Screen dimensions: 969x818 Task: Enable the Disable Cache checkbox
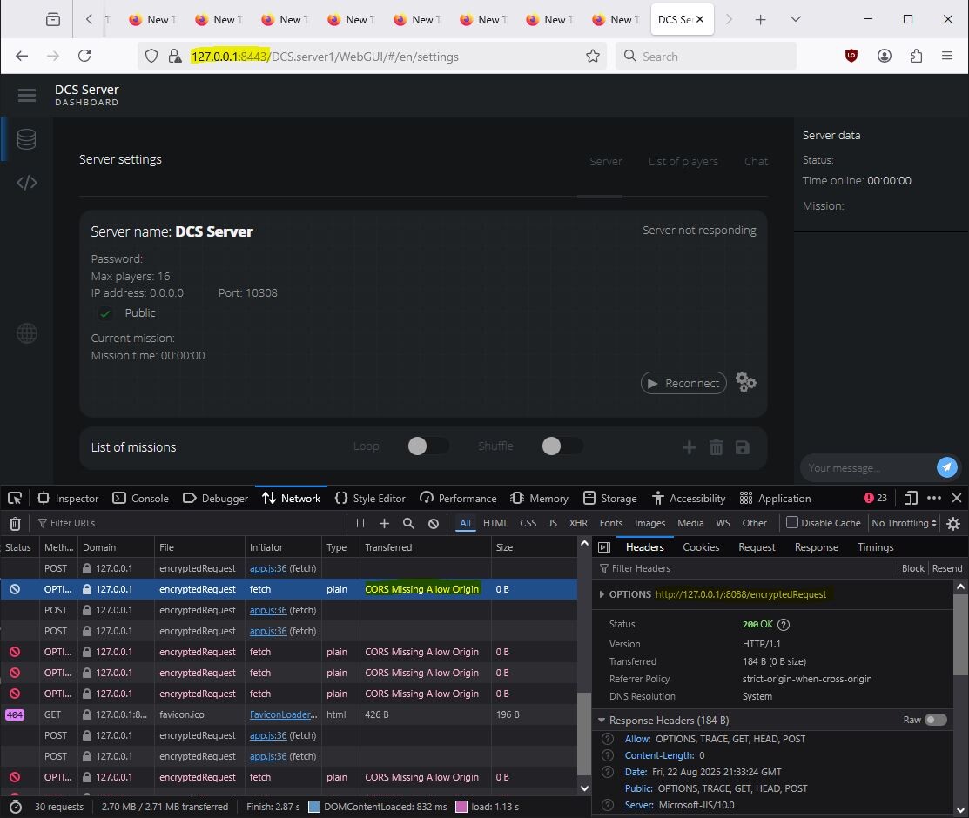tap(791, 523)
